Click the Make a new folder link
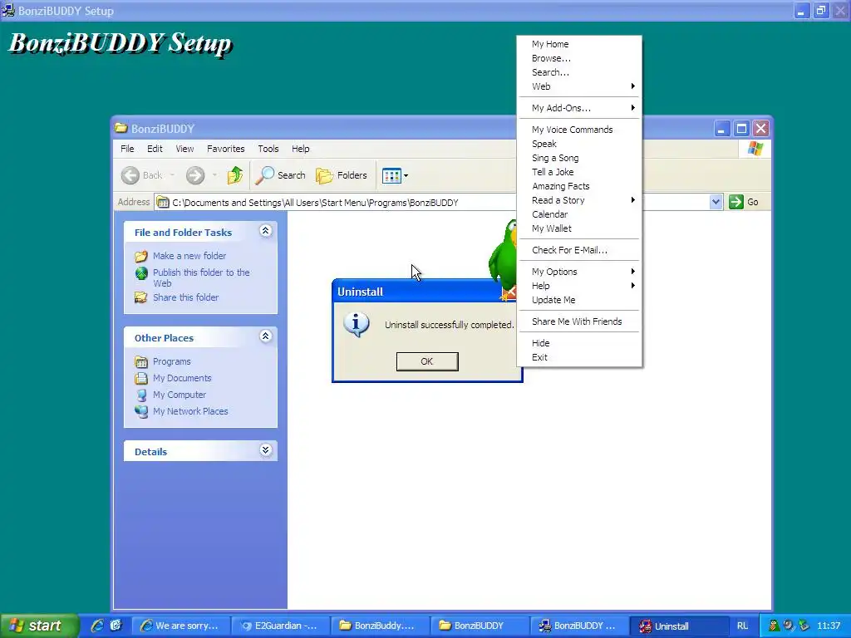This screenshot has width=851, height=638. (189, 256)
